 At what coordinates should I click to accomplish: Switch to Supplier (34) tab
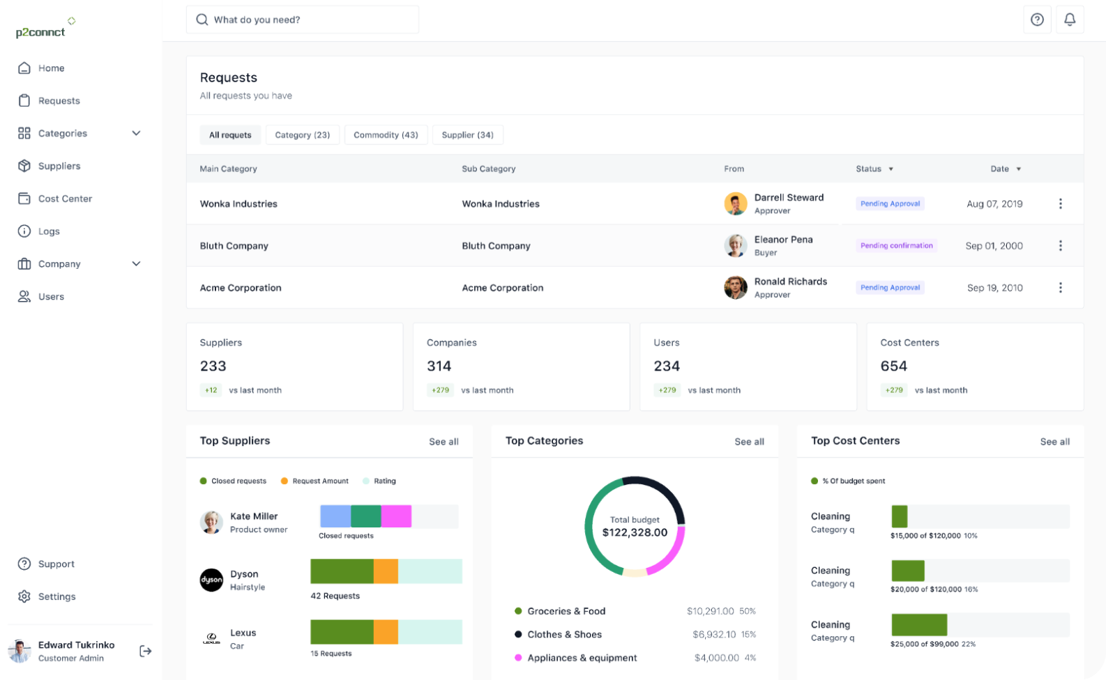point(467,134)
